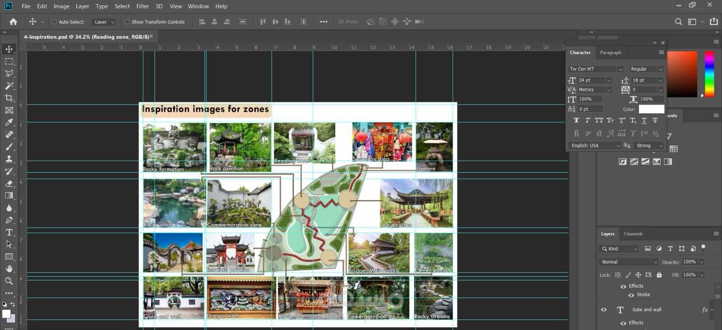Open the Auto-Select Layer dropdown
The width and height of the screenshot is (722, 330).
coord(104,22)
